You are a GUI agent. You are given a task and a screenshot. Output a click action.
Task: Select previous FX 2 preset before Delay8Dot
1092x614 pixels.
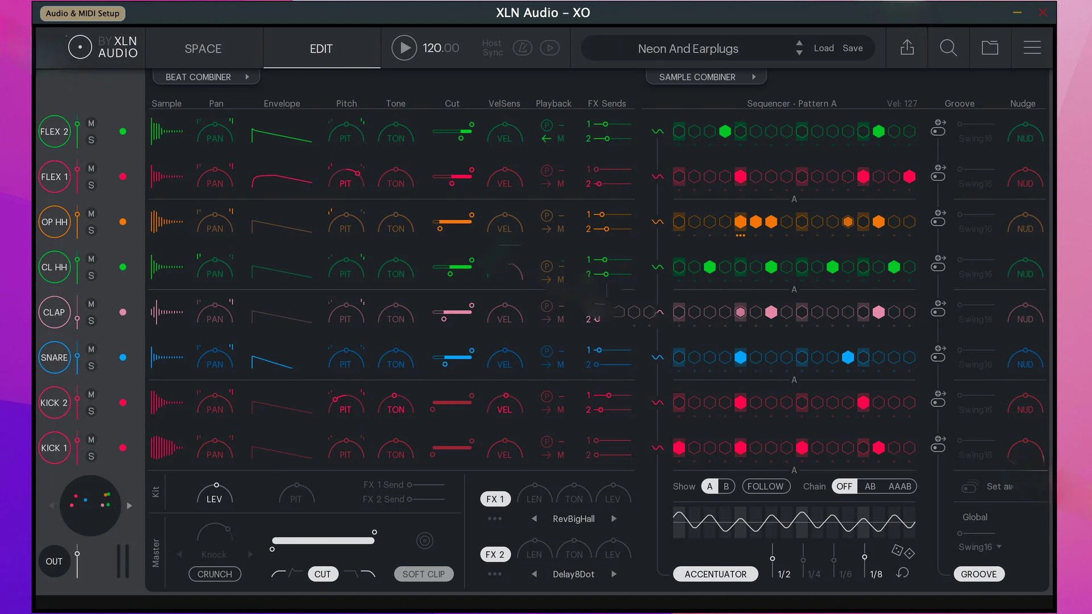click(534, 574)
